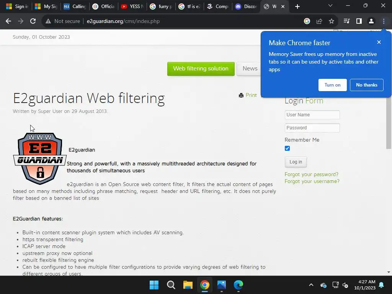392x294 pixels.
Task: Open the Chrome profile menu
Action: 371,21
